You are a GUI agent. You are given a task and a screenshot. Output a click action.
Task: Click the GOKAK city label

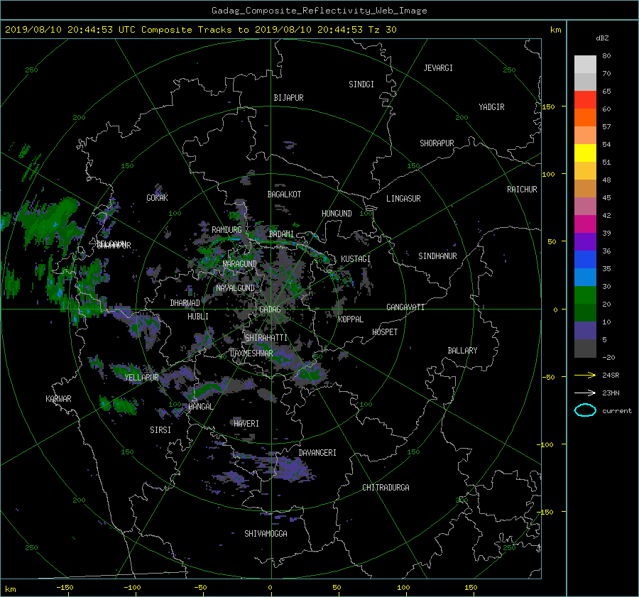[x=158, y=198]
